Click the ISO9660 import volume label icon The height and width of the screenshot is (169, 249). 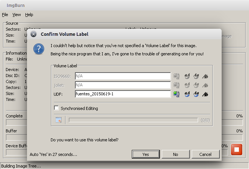coord(176,76)
